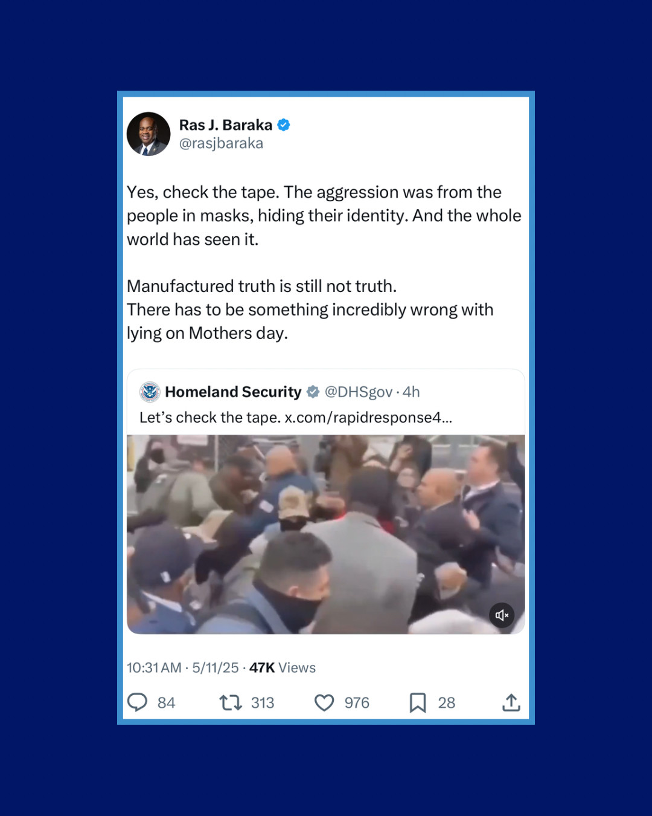Open the reply comment bubble icon
Screen dimensions: 652x816
coord(137,702)
